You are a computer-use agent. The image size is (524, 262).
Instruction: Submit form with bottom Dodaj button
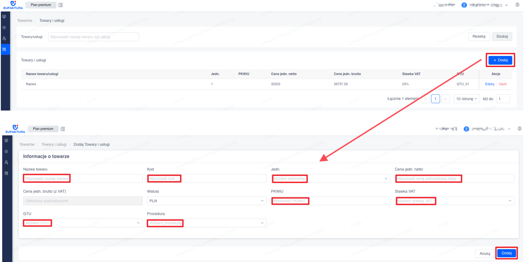[x=507, y=253]
